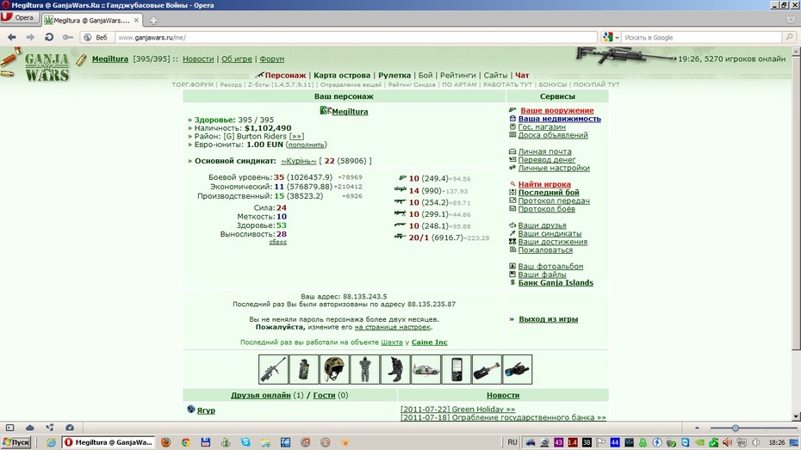801x450 pixels.
Task: Open the camouflage body armor slot
Action: 364,369
